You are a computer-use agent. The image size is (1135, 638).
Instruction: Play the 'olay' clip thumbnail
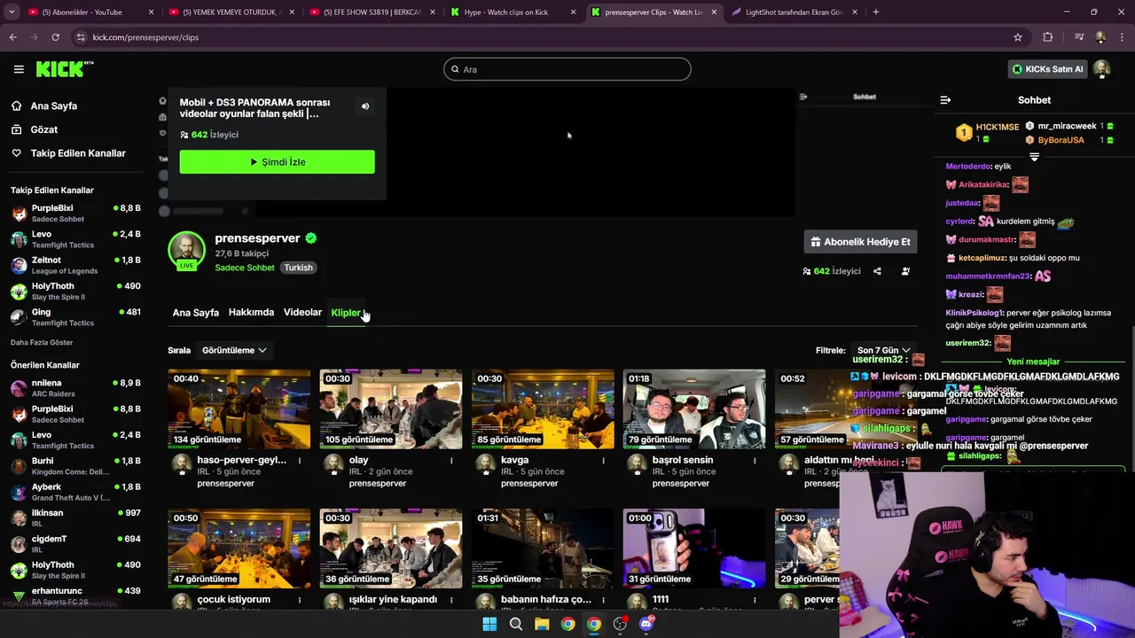pyautogui.click(x=391, y=409)
